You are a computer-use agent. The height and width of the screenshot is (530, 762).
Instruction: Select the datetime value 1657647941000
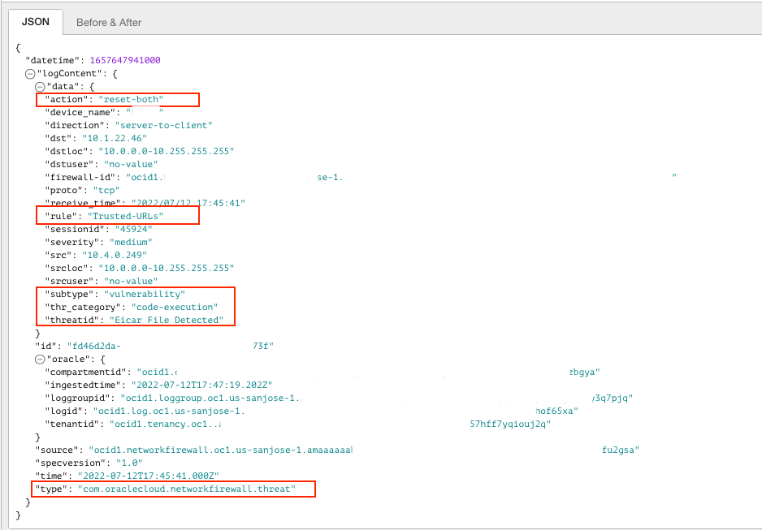pos(125,60)
